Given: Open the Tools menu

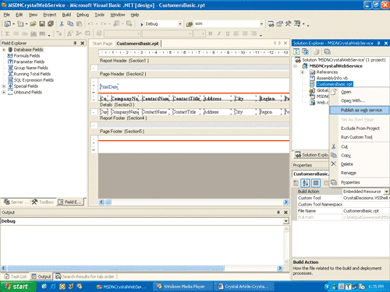Looking at the screenshot, I should click(99, 15).
